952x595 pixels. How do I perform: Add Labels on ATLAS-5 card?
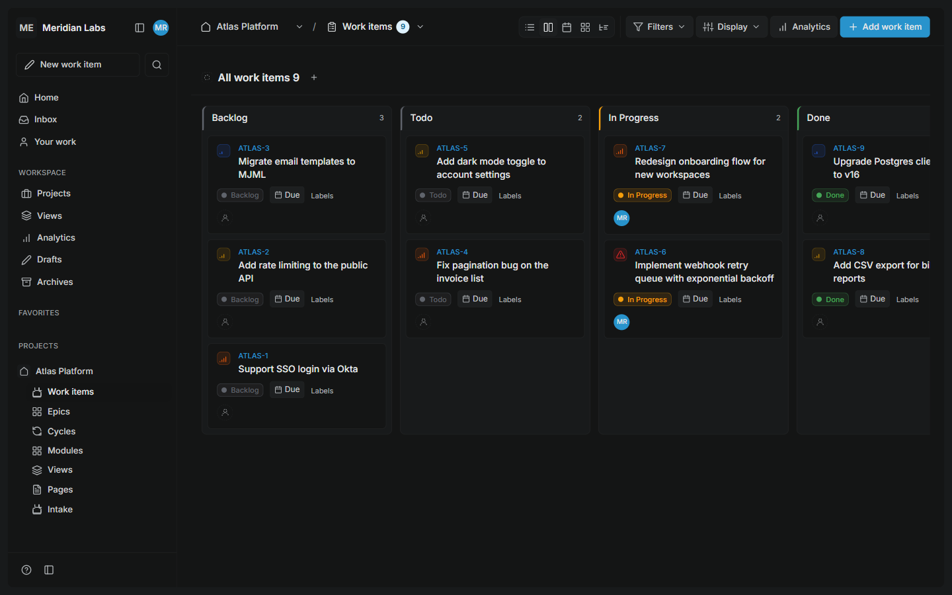pos(510,196)
